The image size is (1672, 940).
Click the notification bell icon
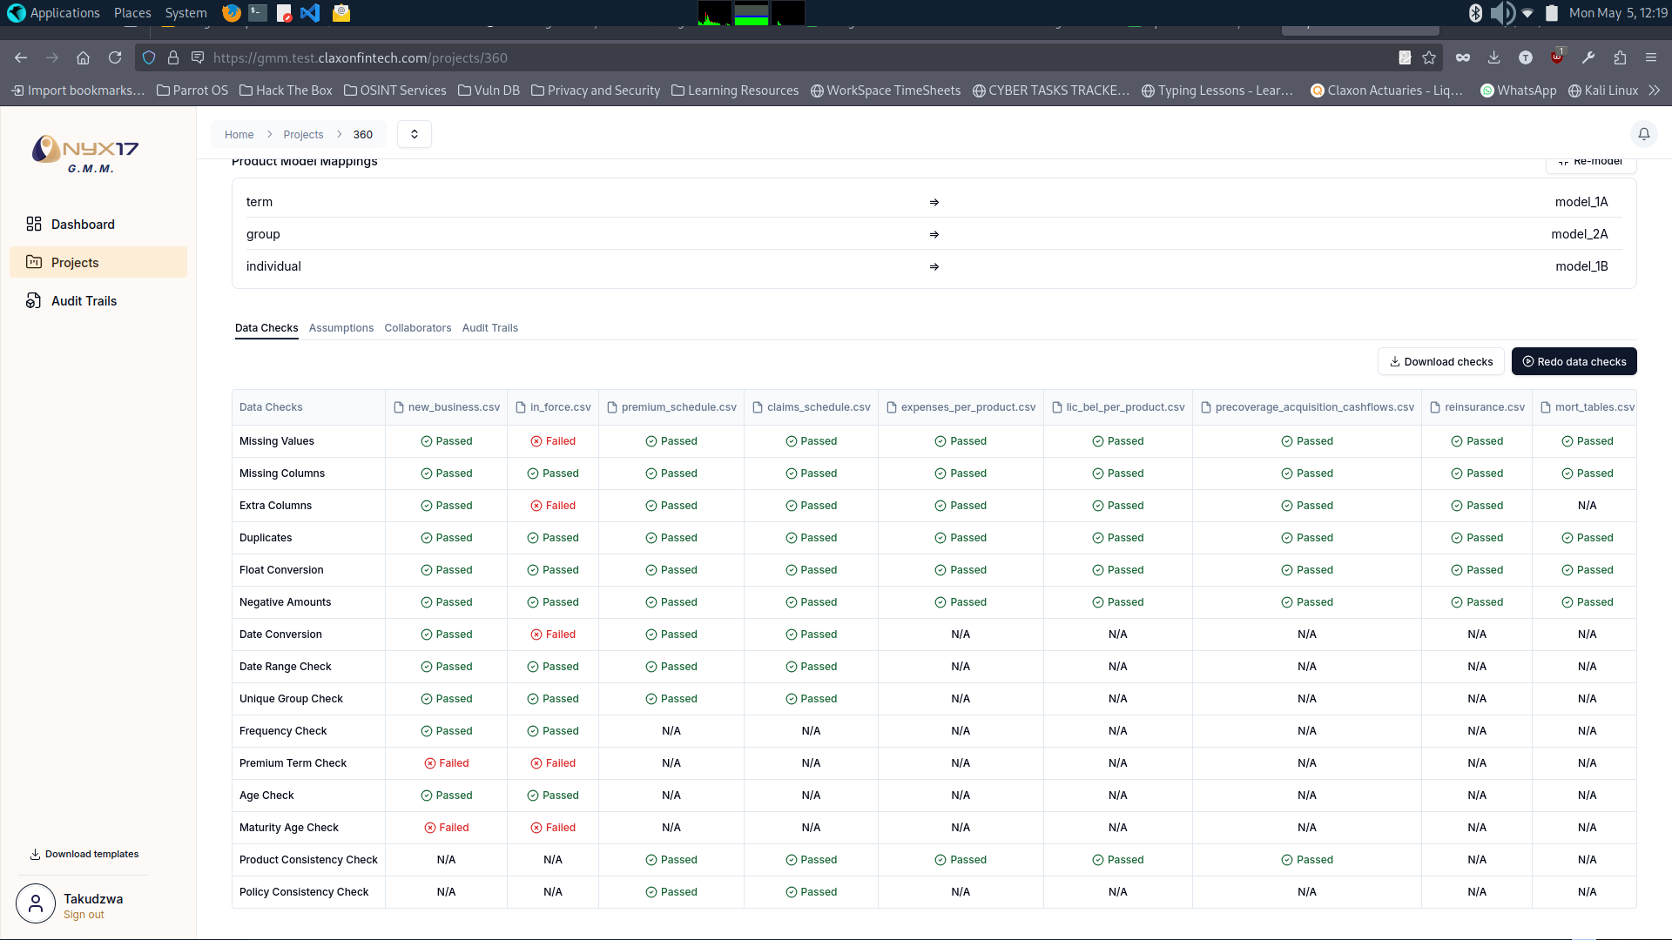pos(1643,134)
